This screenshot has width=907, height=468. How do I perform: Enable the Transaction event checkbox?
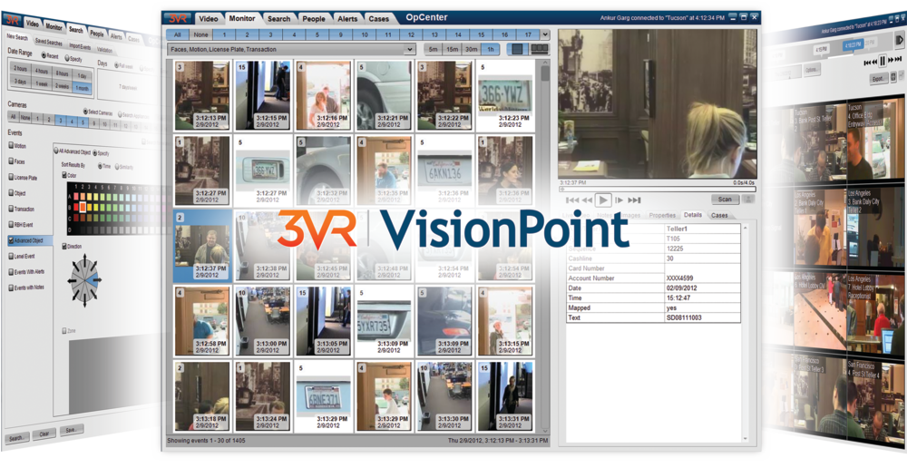pos(11,209)
